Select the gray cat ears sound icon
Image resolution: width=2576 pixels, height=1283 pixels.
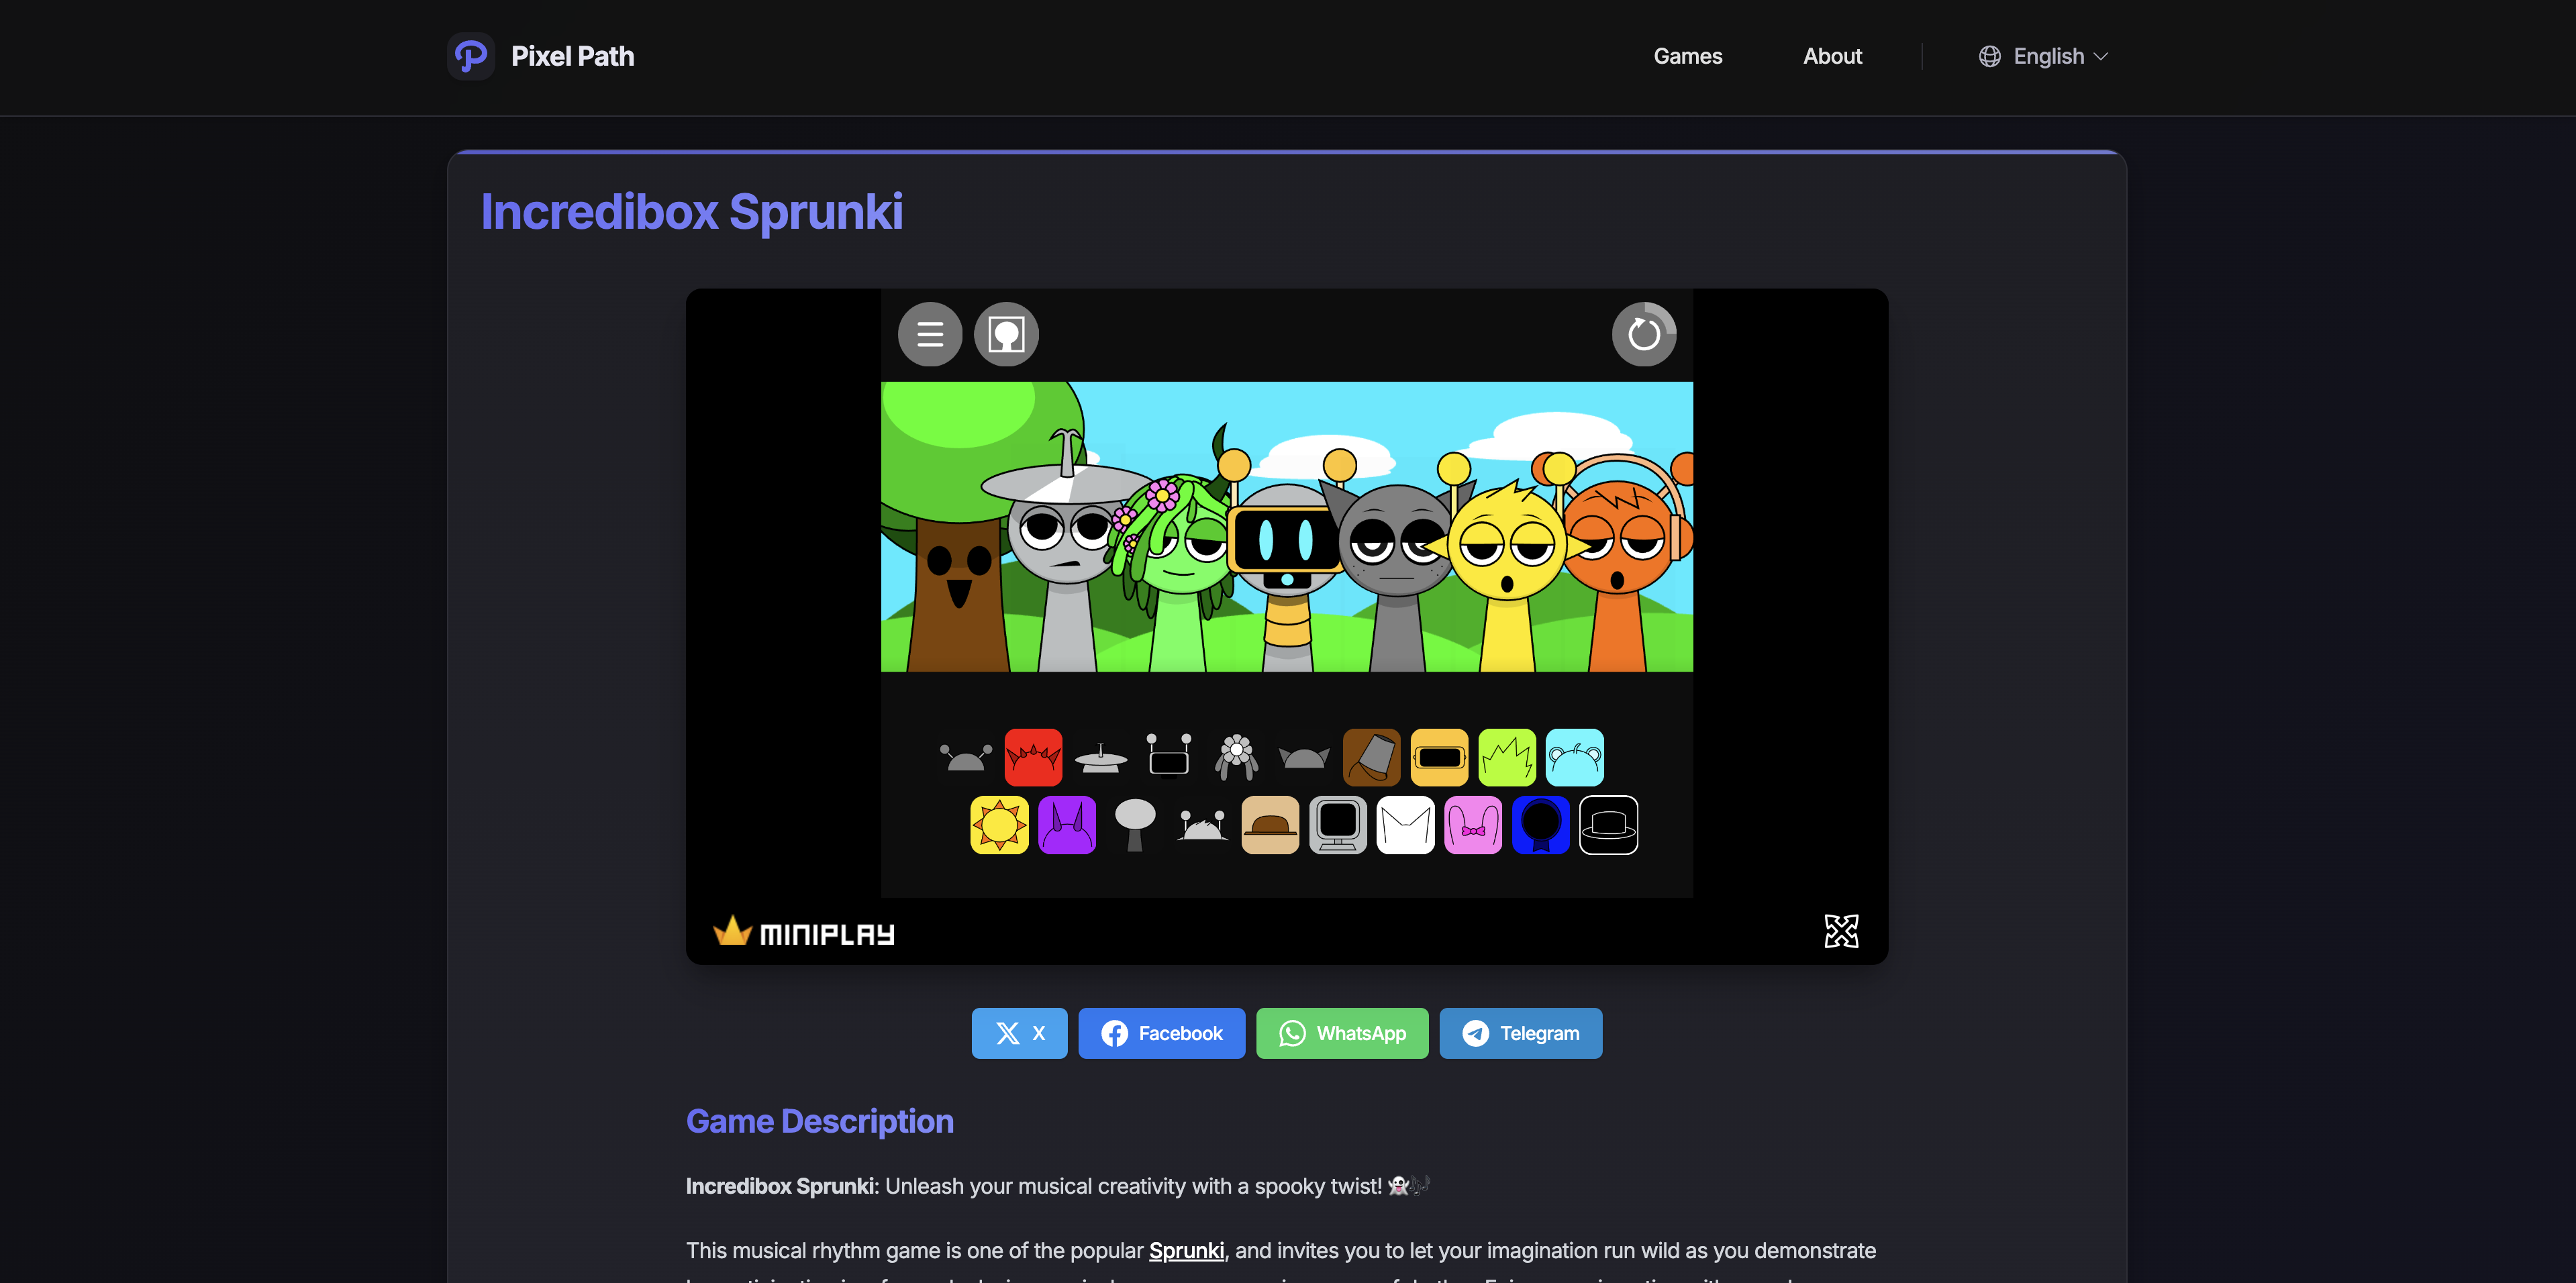click(1304, 757)
